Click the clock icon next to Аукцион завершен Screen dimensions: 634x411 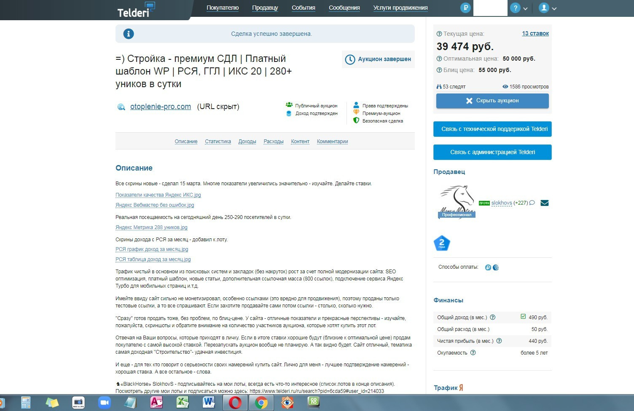[x=350, y=59]
